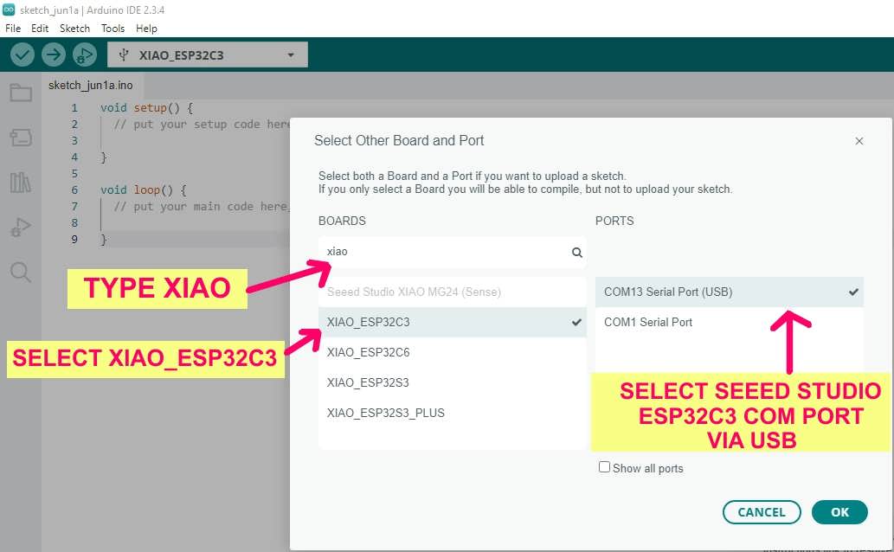This screenshot has width=894, height=552.
Task: Click the CANCEL button
Action: tap(762, 512)
